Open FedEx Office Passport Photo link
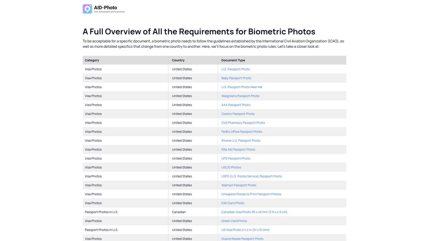 242,132
